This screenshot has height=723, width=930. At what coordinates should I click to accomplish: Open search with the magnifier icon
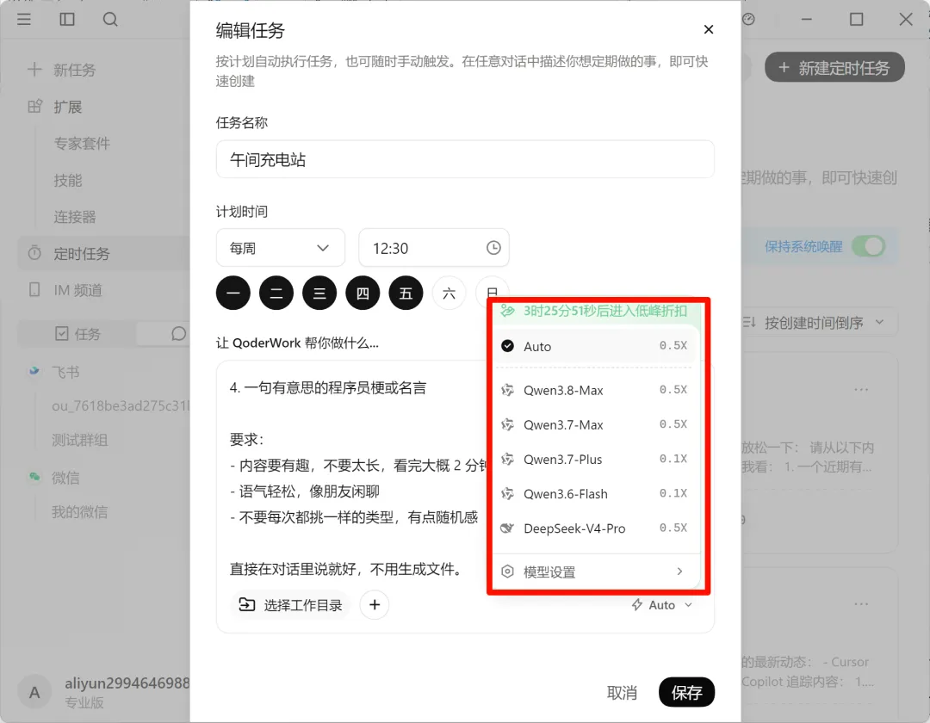110,20
